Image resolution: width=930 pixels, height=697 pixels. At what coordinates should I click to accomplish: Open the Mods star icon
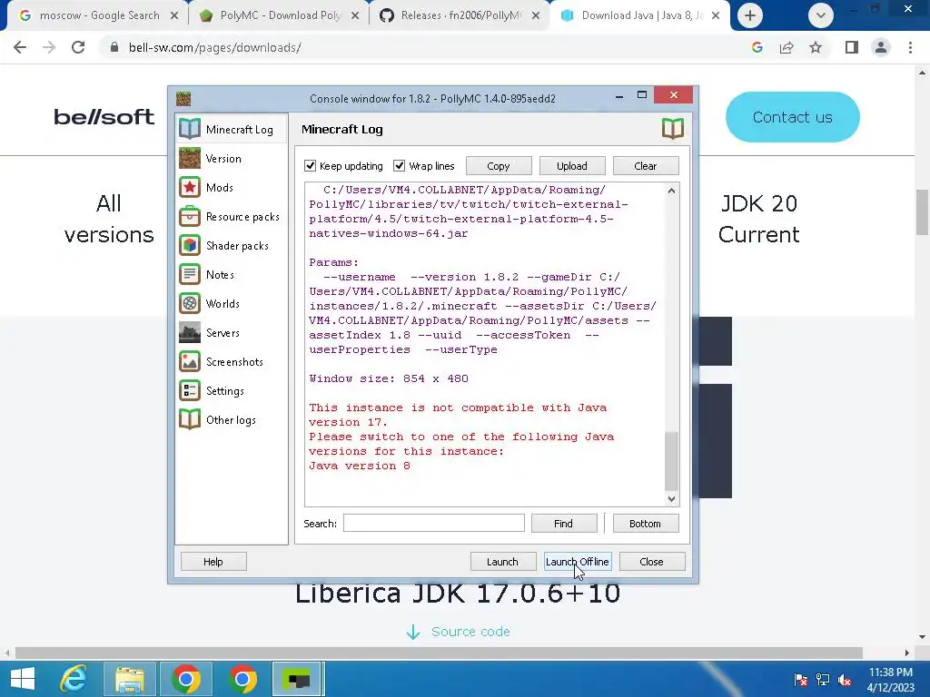(x=190, y=187)
